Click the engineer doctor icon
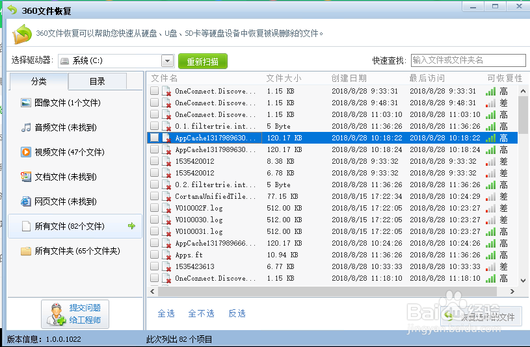 click(x=56, y=315)
